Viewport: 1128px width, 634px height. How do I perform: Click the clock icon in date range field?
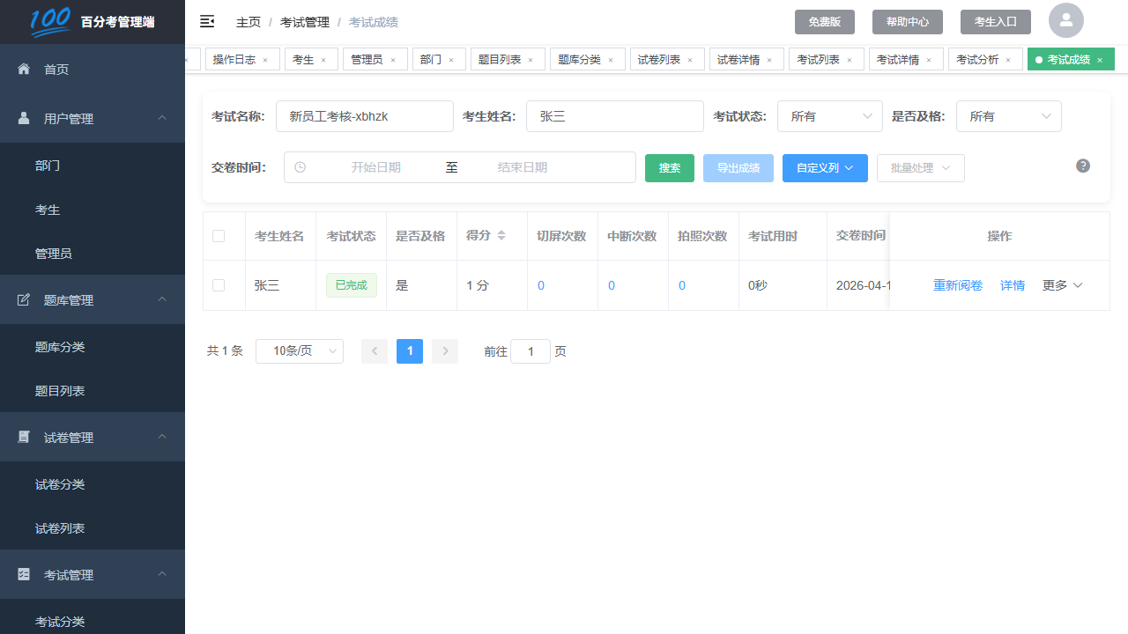click(300, 167)
